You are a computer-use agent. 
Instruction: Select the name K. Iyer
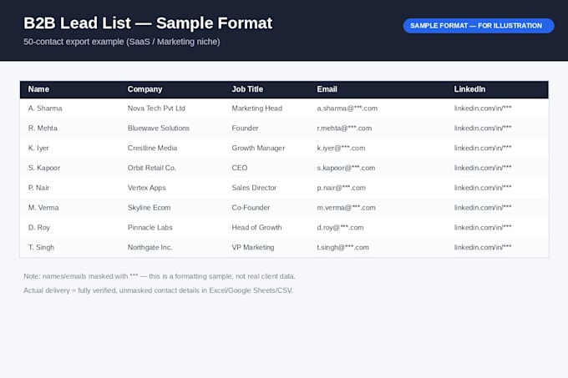click(x=38, y=149)
